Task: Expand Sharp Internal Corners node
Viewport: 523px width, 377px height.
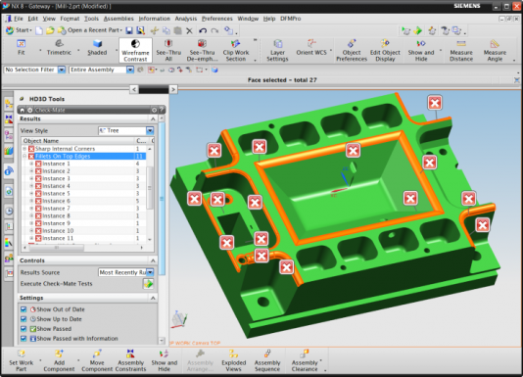Action: pyautogui.click(x=24, y=149)
